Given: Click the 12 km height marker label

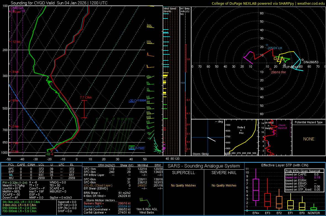Looking at the screenshot, I should 16,42.
